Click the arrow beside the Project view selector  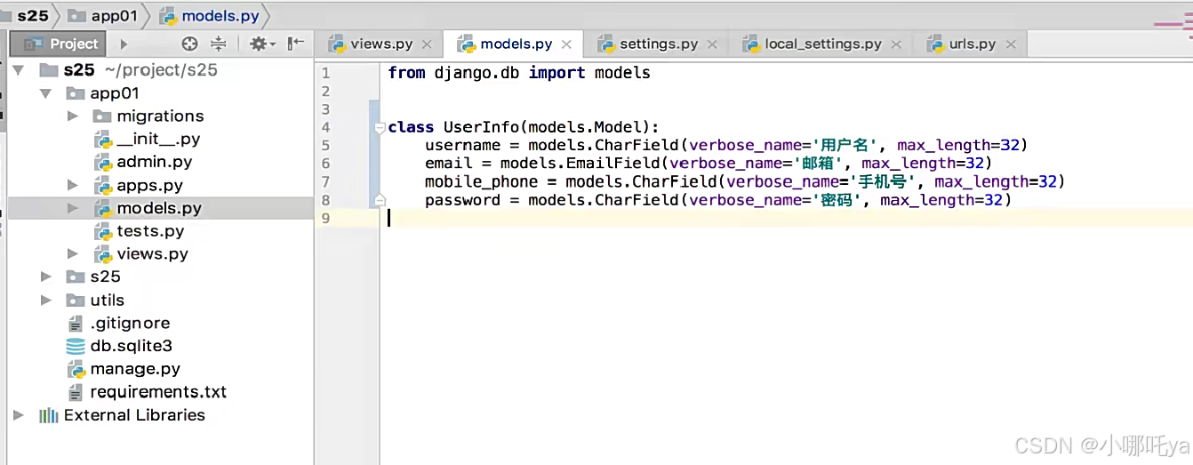[x=124, y=44]
